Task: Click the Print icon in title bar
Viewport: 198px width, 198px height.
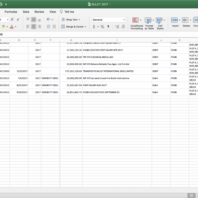Action: pyautogui.click(x=1, y=4)
